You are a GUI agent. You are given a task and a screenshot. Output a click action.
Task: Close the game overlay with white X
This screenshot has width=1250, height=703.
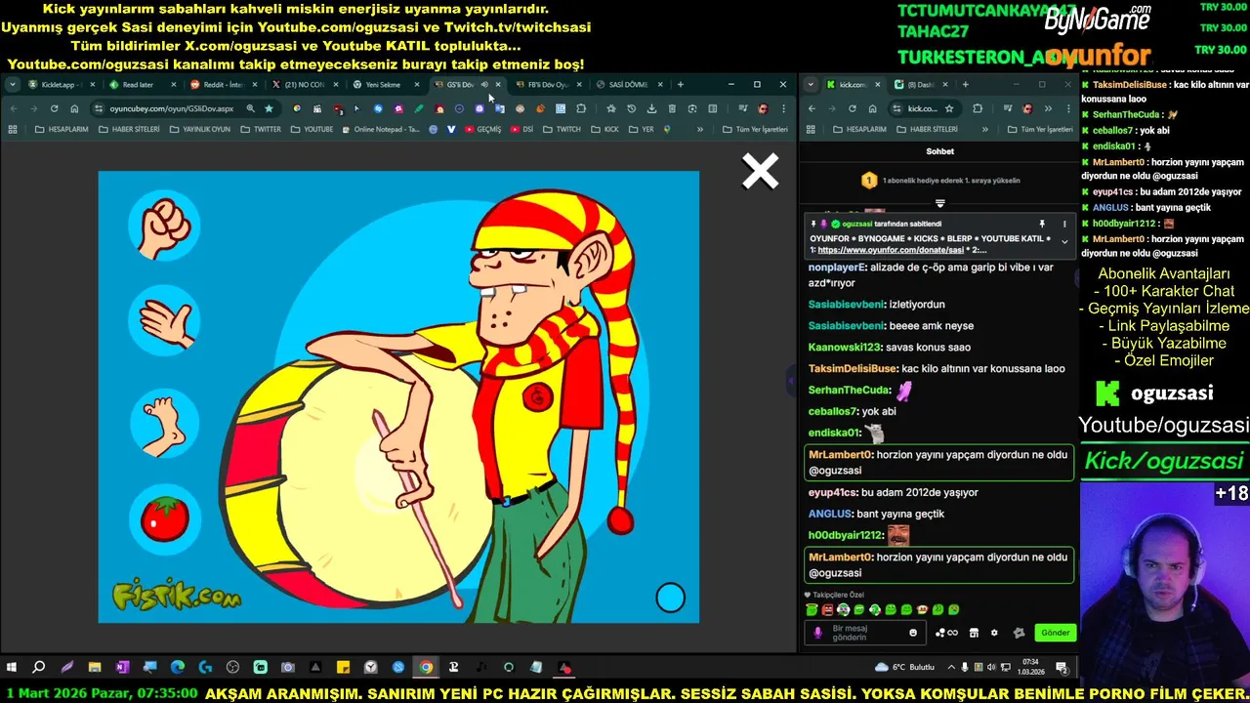760,172
